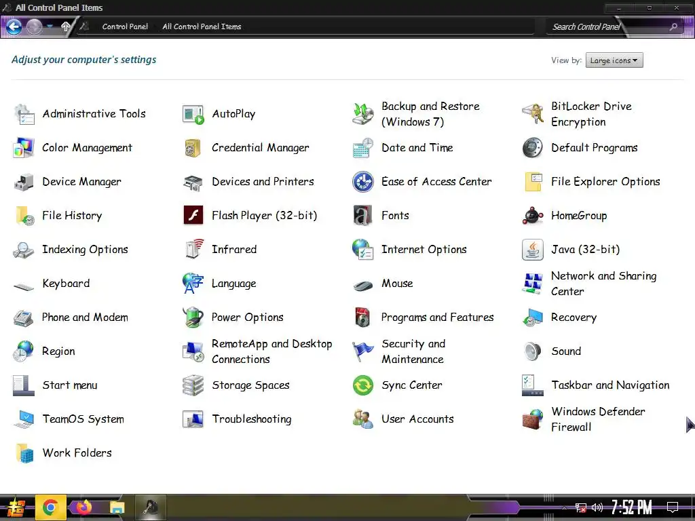
Task: Select All Control Panel Items breadcrumb
Action: (202, 26)
